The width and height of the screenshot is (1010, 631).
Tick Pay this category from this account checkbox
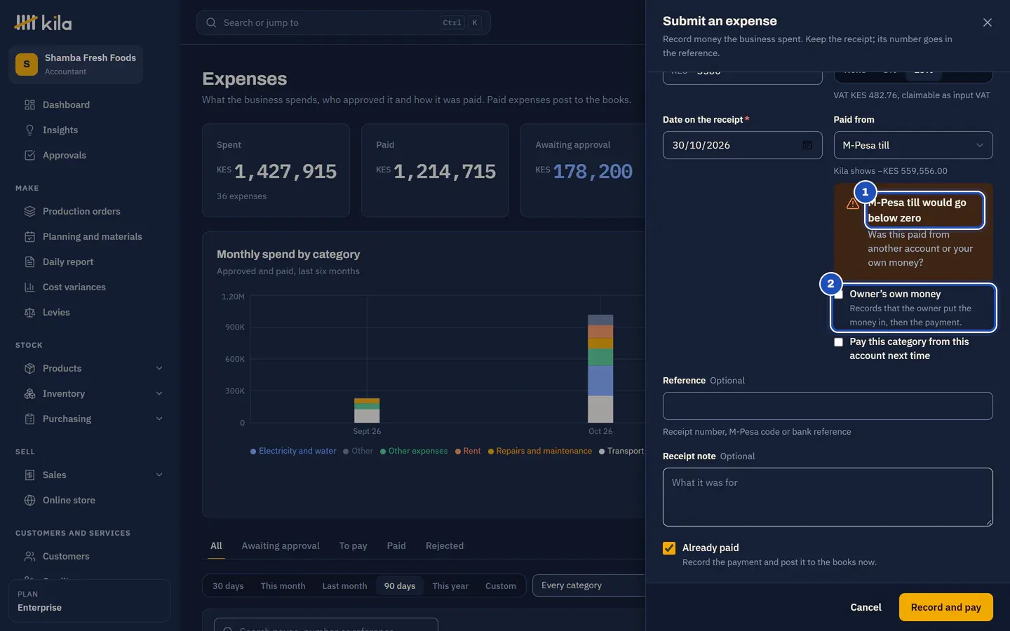tap(838, 342)
